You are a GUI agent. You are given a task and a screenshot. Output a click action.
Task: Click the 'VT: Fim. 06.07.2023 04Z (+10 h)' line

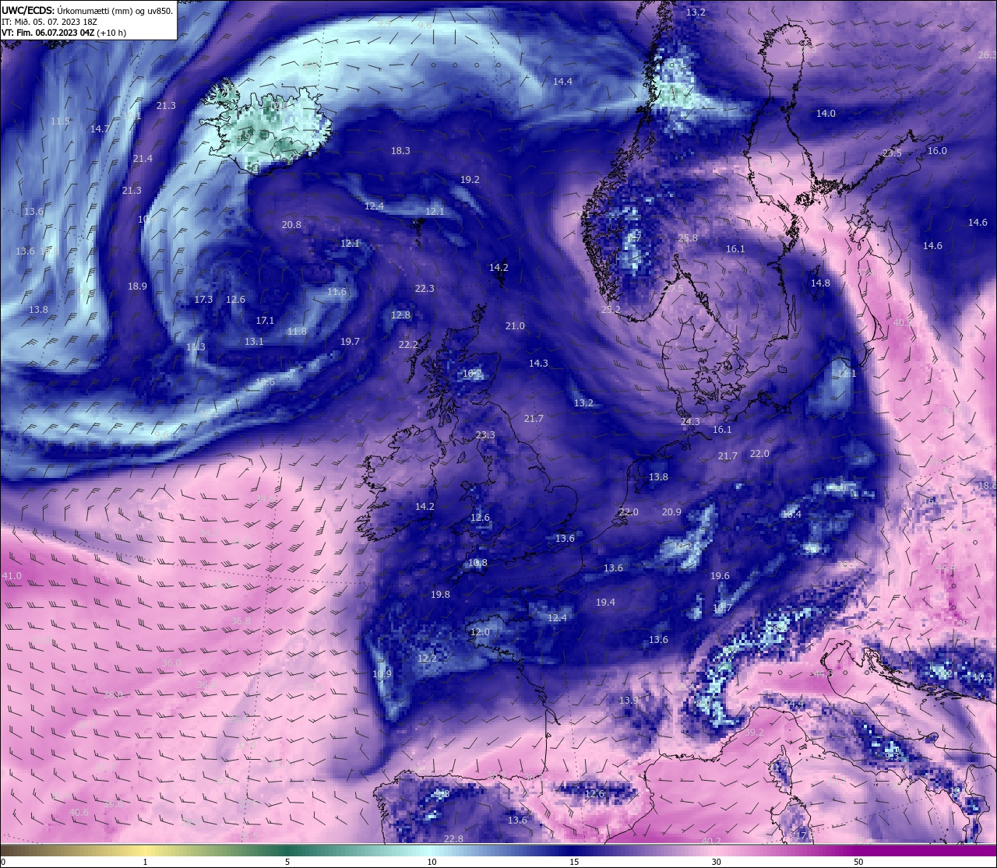coord(64,33)
